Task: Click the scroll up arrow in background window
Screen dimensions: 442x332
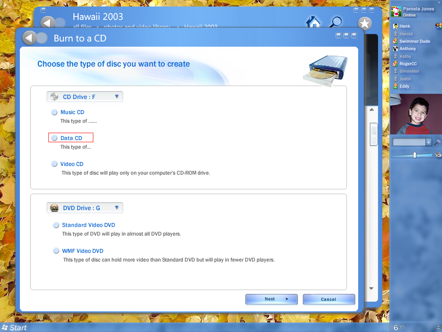Action: pos(372,110)
